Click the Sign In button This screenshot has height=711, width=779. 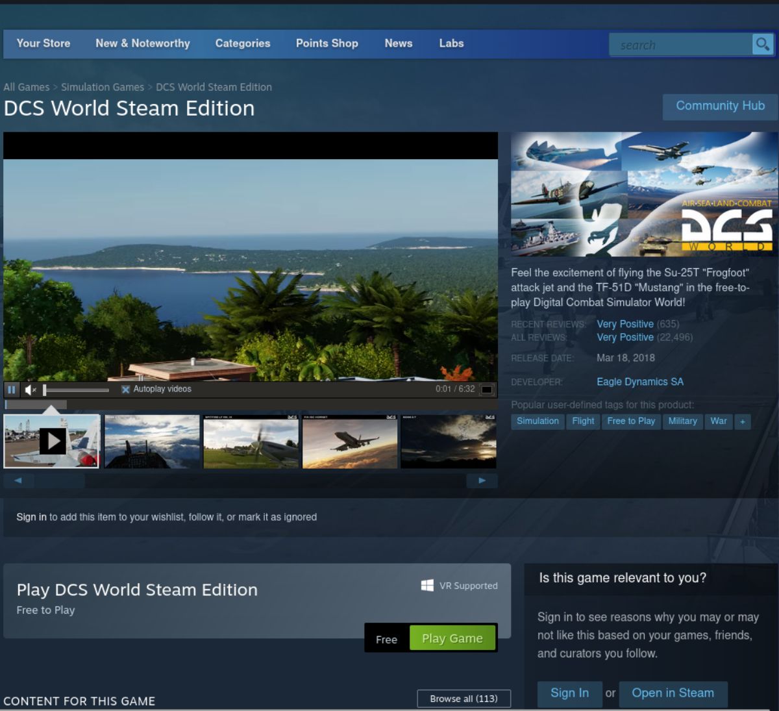[x=569, y=693]
